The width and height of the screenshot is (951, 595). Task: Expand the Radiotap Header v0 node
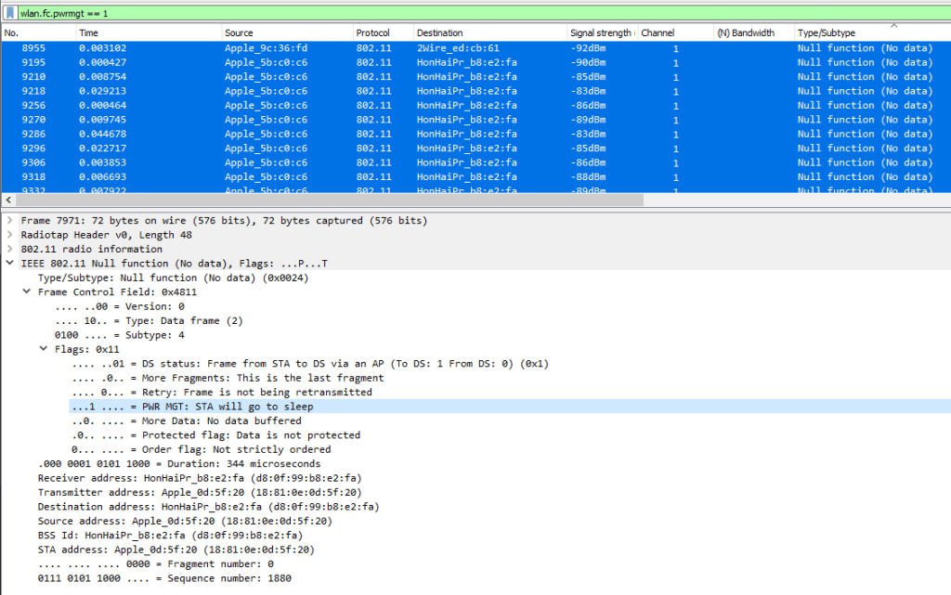tap(10, 236)
